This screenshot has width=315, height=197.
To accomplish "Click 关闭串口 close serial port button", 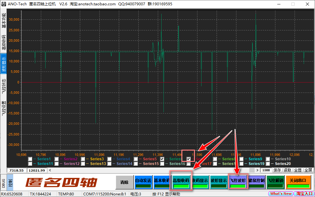I will (x=298, y=182).
